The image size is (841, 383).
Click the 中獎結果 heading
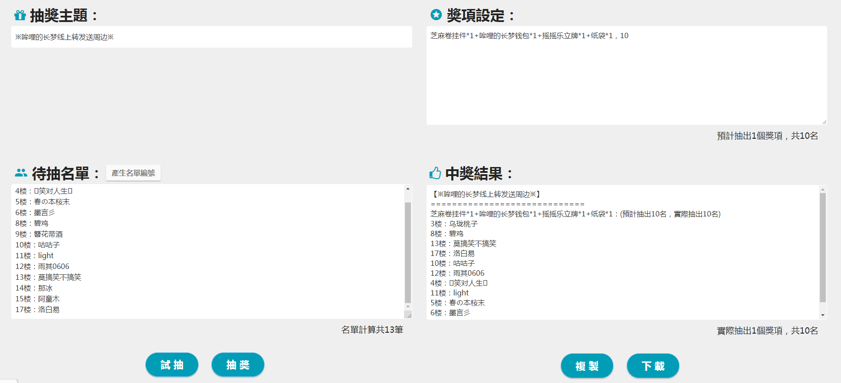479,173
